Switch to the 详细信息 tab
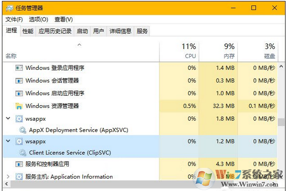286x191 pixels. click(x=120, y=31)
